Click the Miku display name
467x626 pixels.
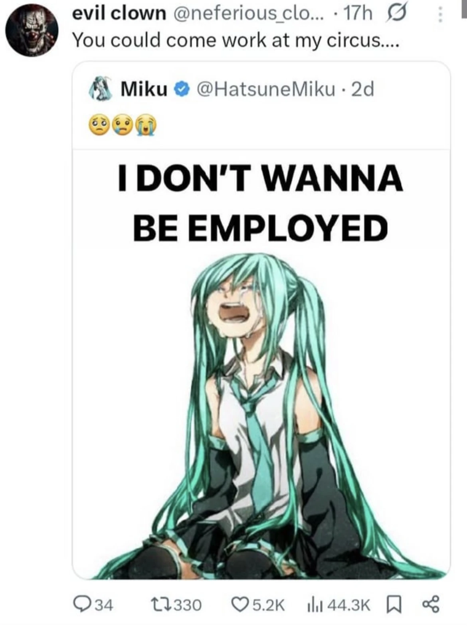point(144,89)
